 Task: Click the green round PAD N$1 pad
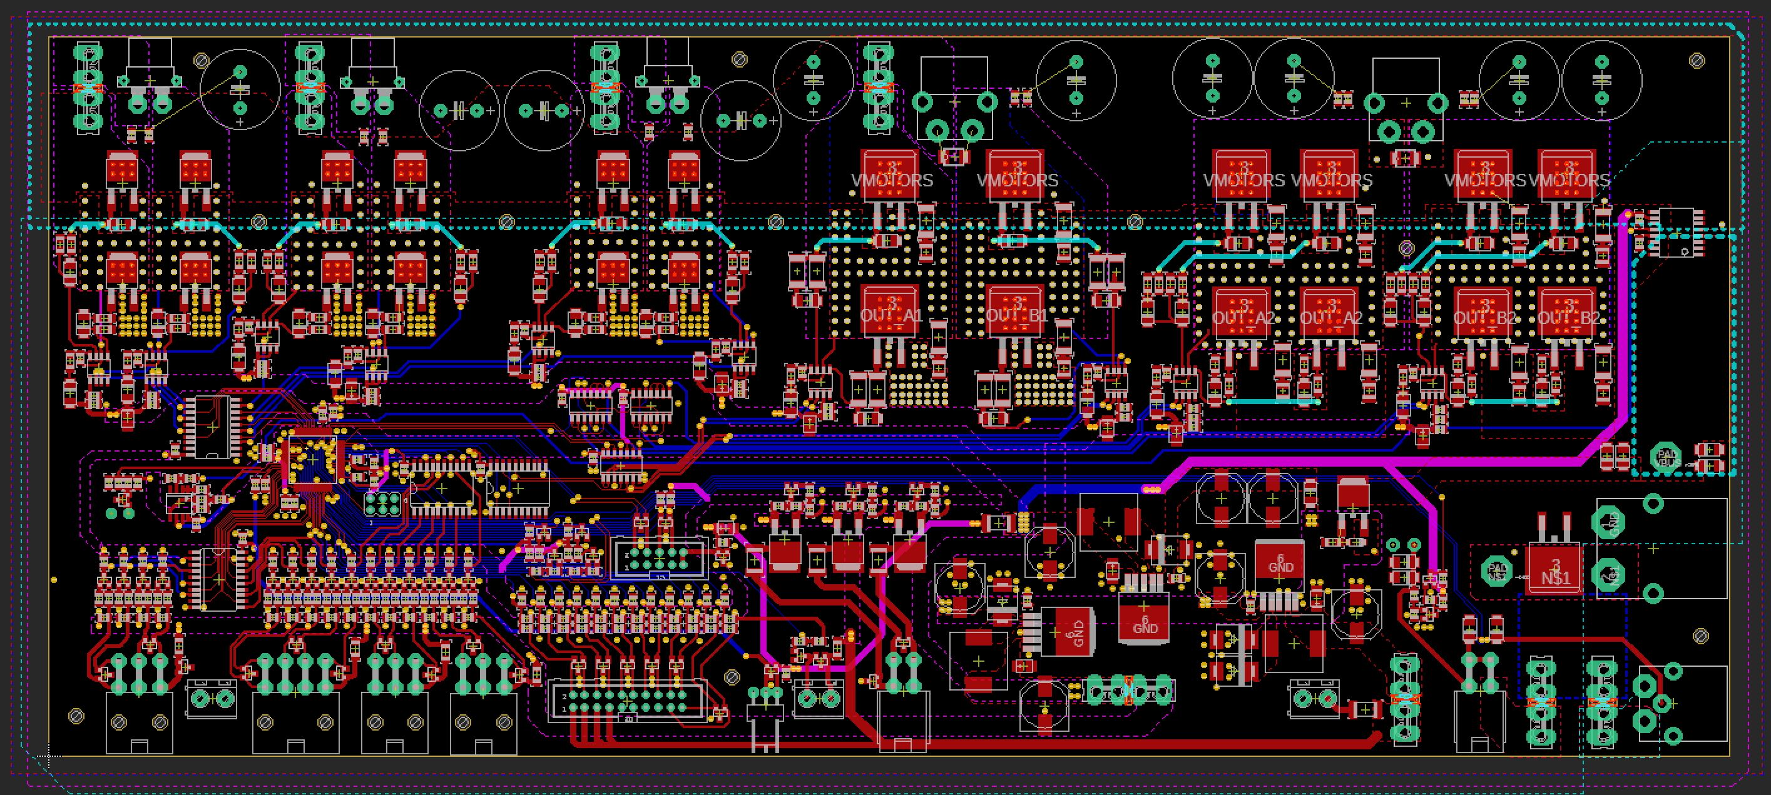click(x=1498, y=571)
